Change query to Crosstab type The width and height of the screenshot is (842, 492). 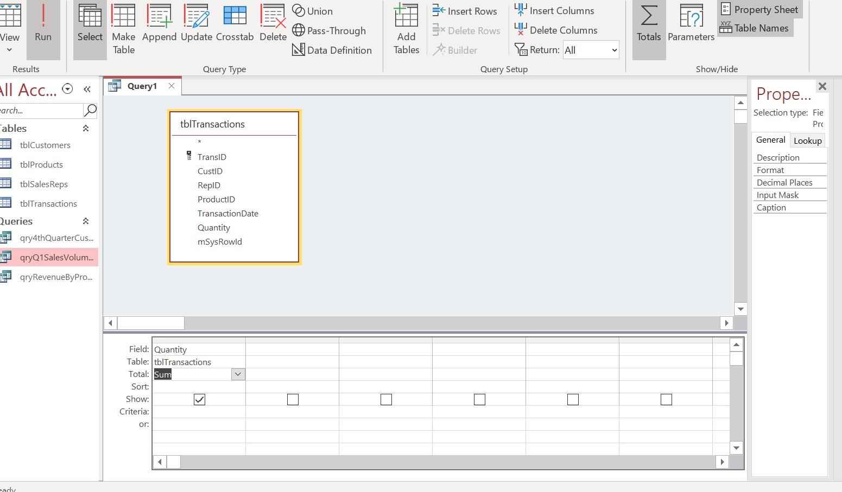click(x=235, y=24)
